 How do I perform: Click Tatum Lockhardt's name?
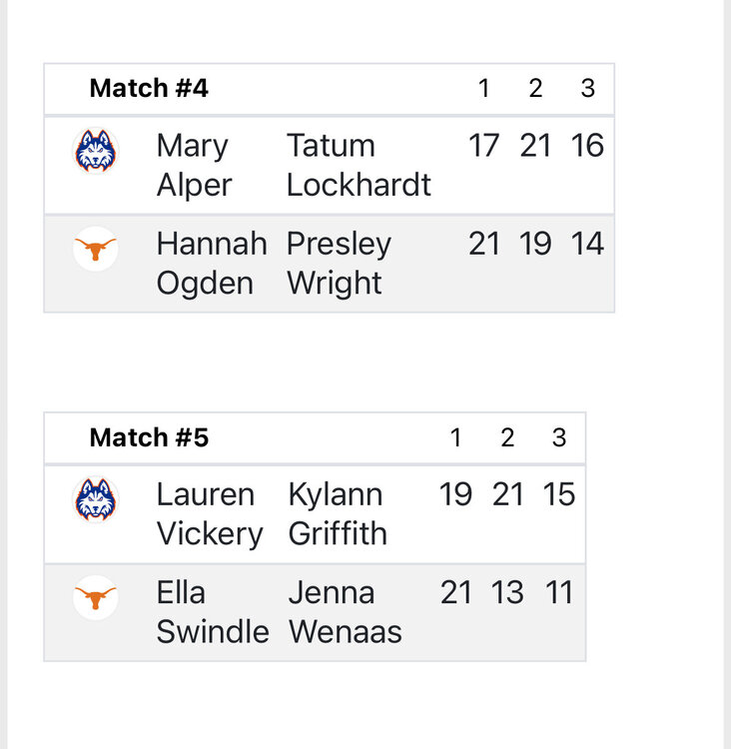359,165
